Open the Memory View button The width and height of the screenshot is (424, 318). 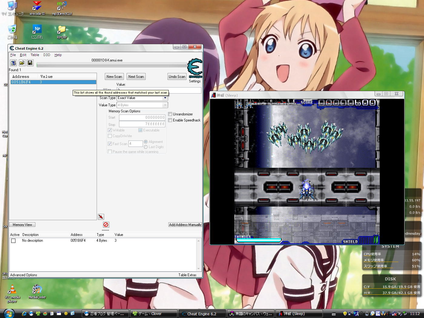[x=22, y=225]
